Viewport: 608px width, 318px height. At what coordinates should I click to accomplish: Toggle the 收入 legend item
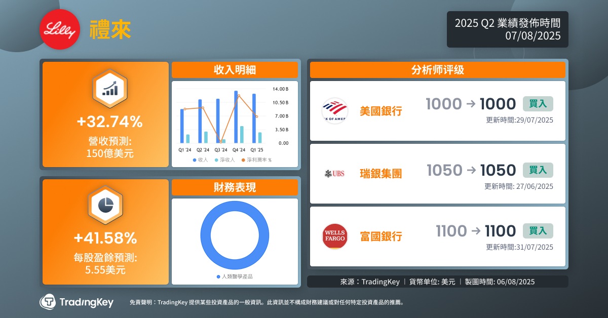[x=200, y=160]
